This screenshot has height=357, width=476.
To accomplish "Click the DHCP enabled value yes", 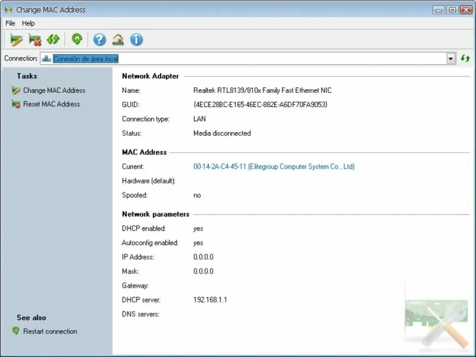I will point(198,229).
